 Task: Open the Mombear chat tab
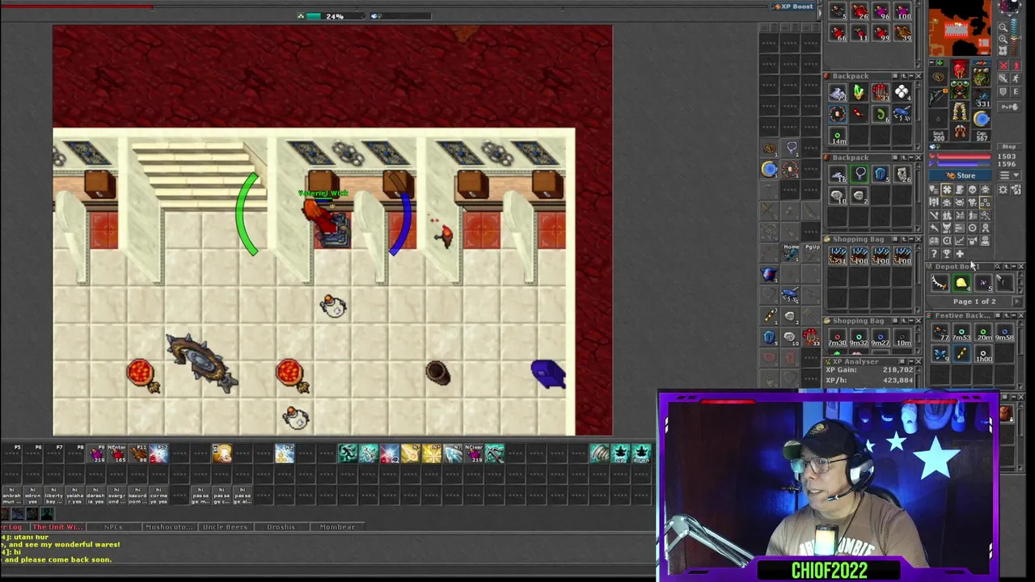(337, 527)
